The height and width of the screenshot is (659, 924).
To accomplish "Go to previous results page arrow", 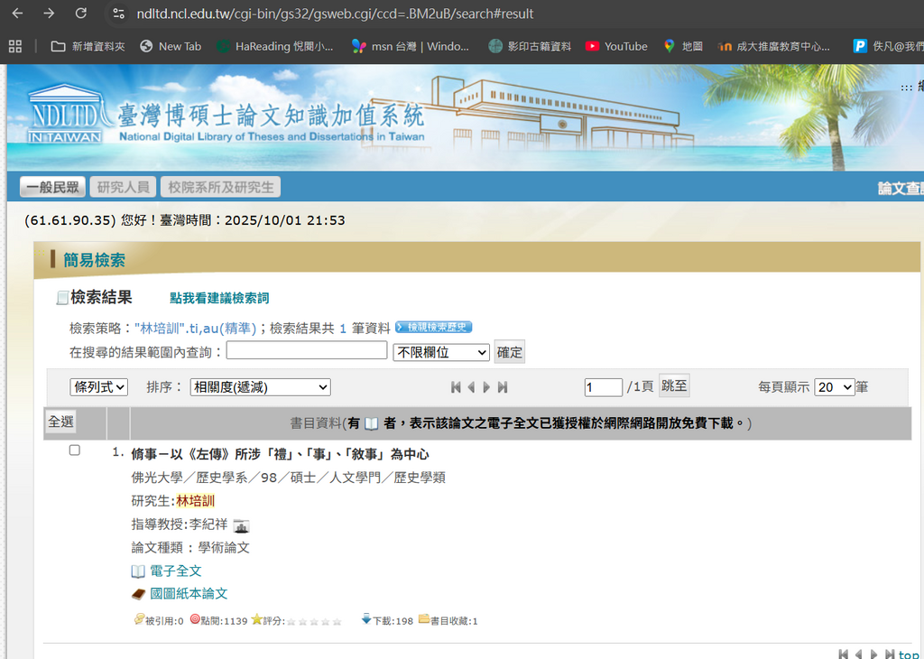I will (x=471, y=387).
